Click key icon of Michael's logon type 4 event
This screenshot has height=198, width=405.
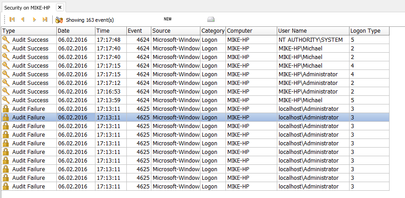coord(6,65)
